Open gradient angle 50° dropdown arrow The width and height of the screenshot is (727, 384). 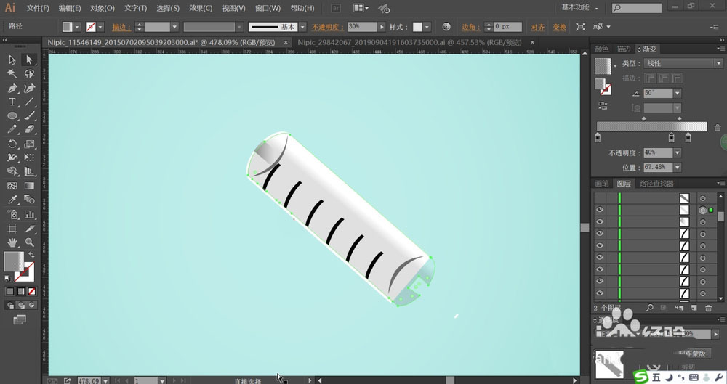point(678,93)
